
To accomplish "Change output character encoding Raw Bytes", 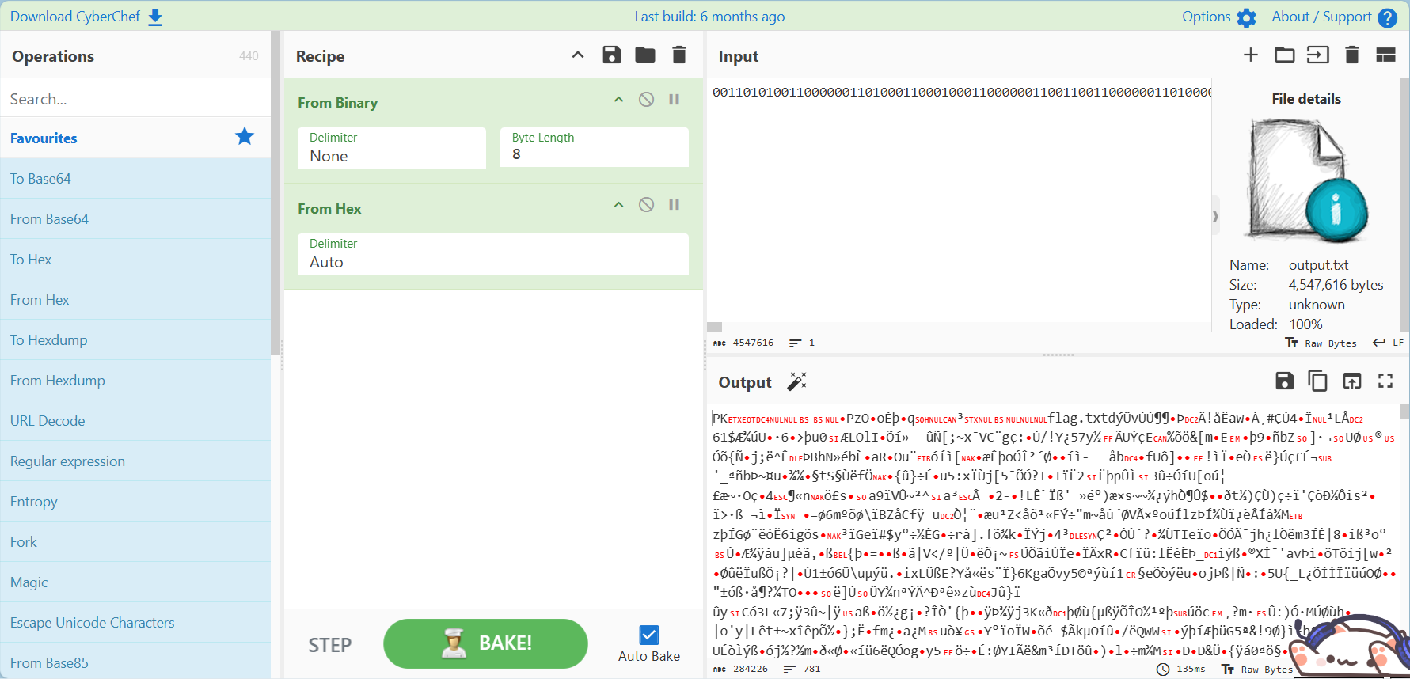I will 1257,670.
